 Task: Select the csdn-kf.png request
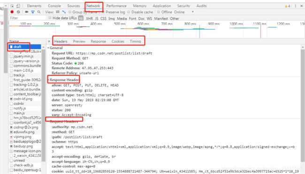(x=25, y=99)
